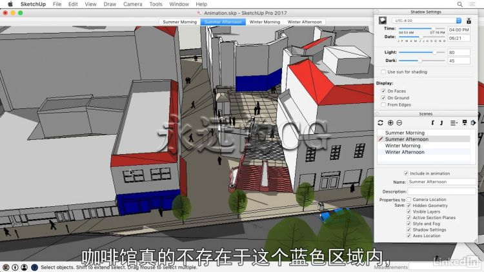Adjust the Date slider handle
This screenshot has width=484, height=272.
(x=420, y=37)
